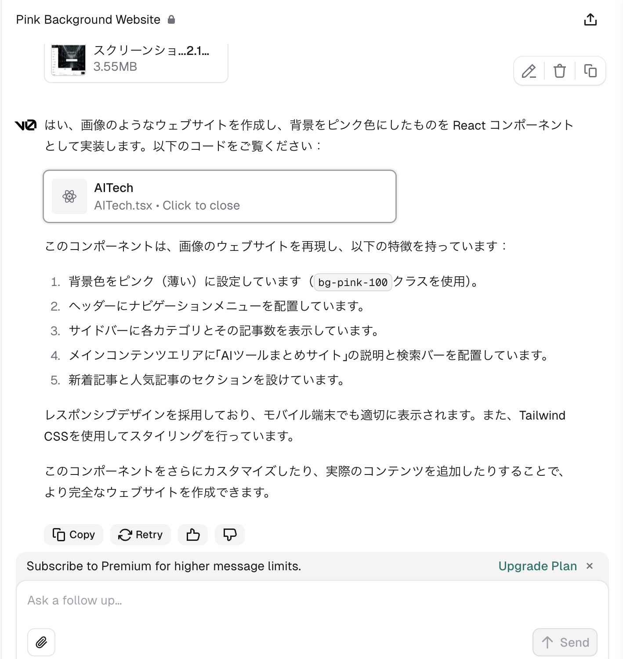The width and height of the screenshot is (623, 659).
Task: Click the share/export icon at top right
Action: 590,20
